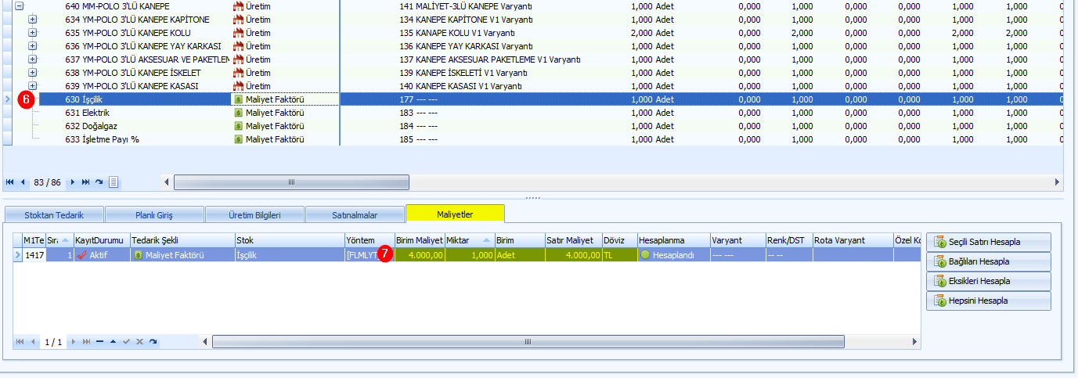Click green Hesaplandı status dot in lower grid
This screenshot has height=378, width=1078.
point(645,255)
